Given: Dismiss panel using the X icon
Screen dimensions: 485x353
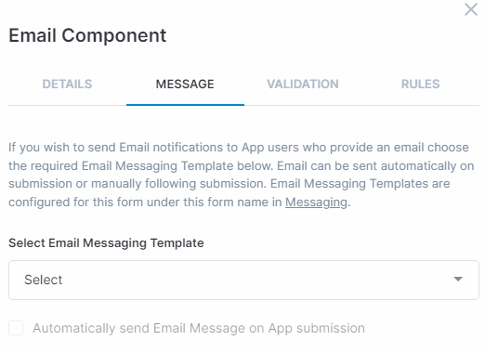Looking at the screenshot, I should pos(471,9).
